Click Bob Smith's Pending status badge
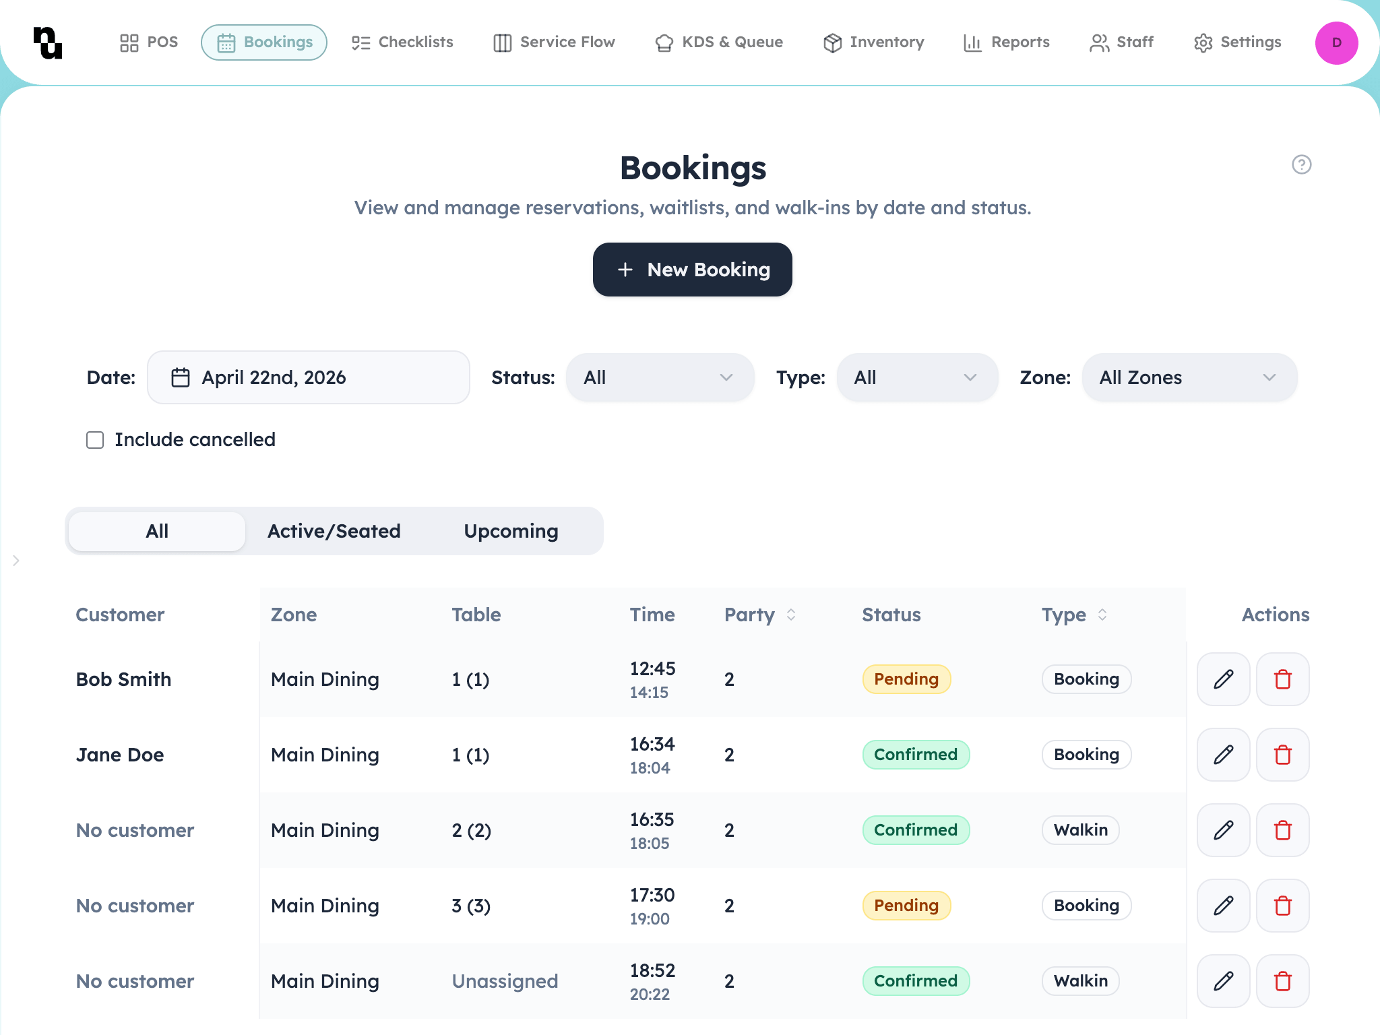The width and height of the screenshot is (1380, 1035). pyautogui.click(x=906, y=679)
